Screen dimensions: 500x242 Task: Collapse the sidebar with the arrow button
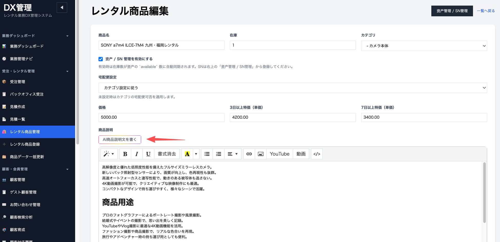(62, 8)
